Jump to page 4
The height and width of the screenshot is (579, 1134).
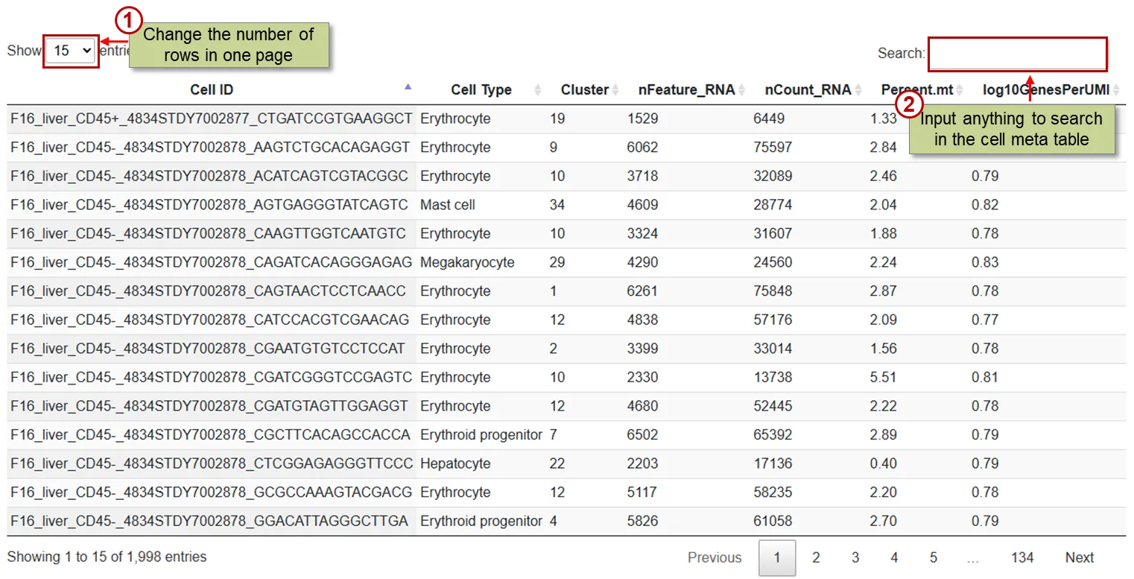point(894,557)
